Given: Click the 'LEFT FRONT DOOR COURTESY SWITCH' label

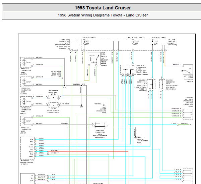Looking at the screenshot, I should [x=188, y=79].
